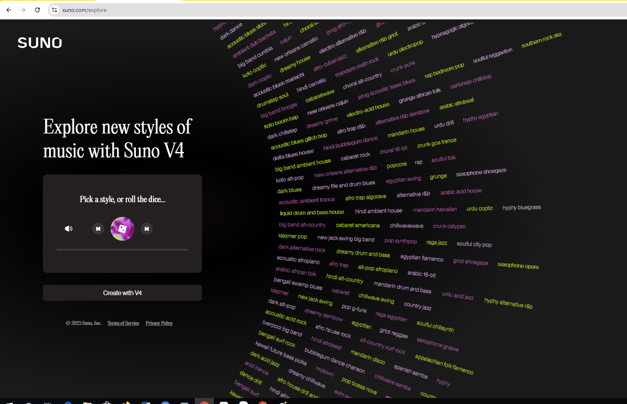Select the 'saxophone shoegaze' style
627x404 pixels.
481,172
